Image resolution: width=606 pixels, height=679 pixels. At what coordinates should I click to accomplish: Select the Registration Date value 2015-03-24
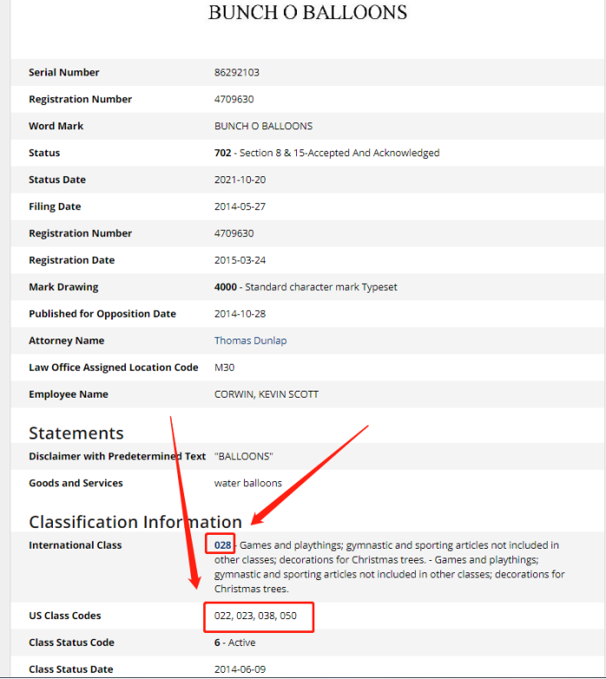[240, 260]
